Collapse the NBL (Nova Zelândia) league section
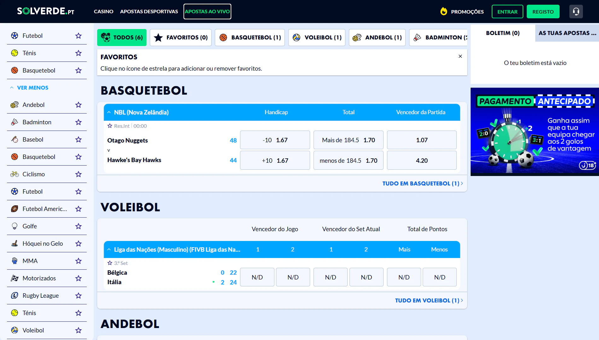 (x=109, y=112)
